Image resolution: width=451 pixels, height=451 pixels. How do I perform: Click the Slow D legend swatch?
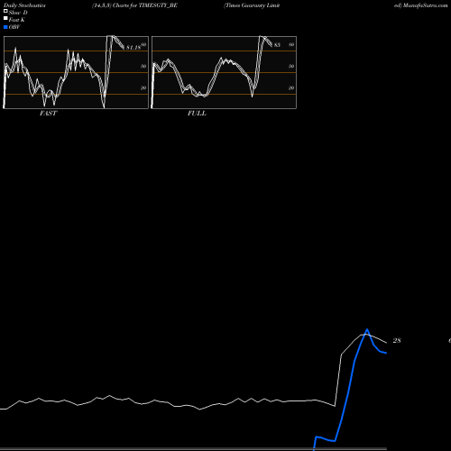pos(5,12)
